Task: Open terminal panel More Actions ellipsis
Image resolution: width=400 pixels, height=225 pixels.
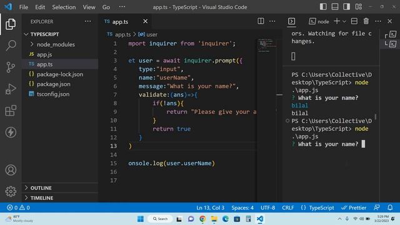Action: pyautogui.click(x=378, y=21)
